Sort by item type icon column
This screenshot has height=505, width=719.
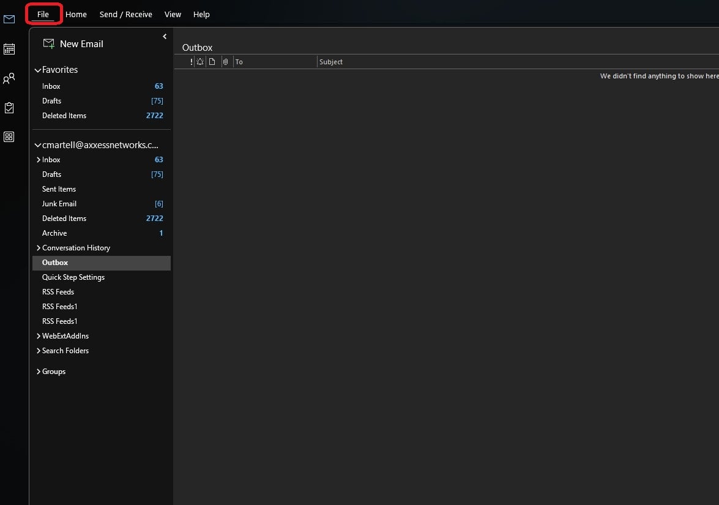(x=212, y=62)
